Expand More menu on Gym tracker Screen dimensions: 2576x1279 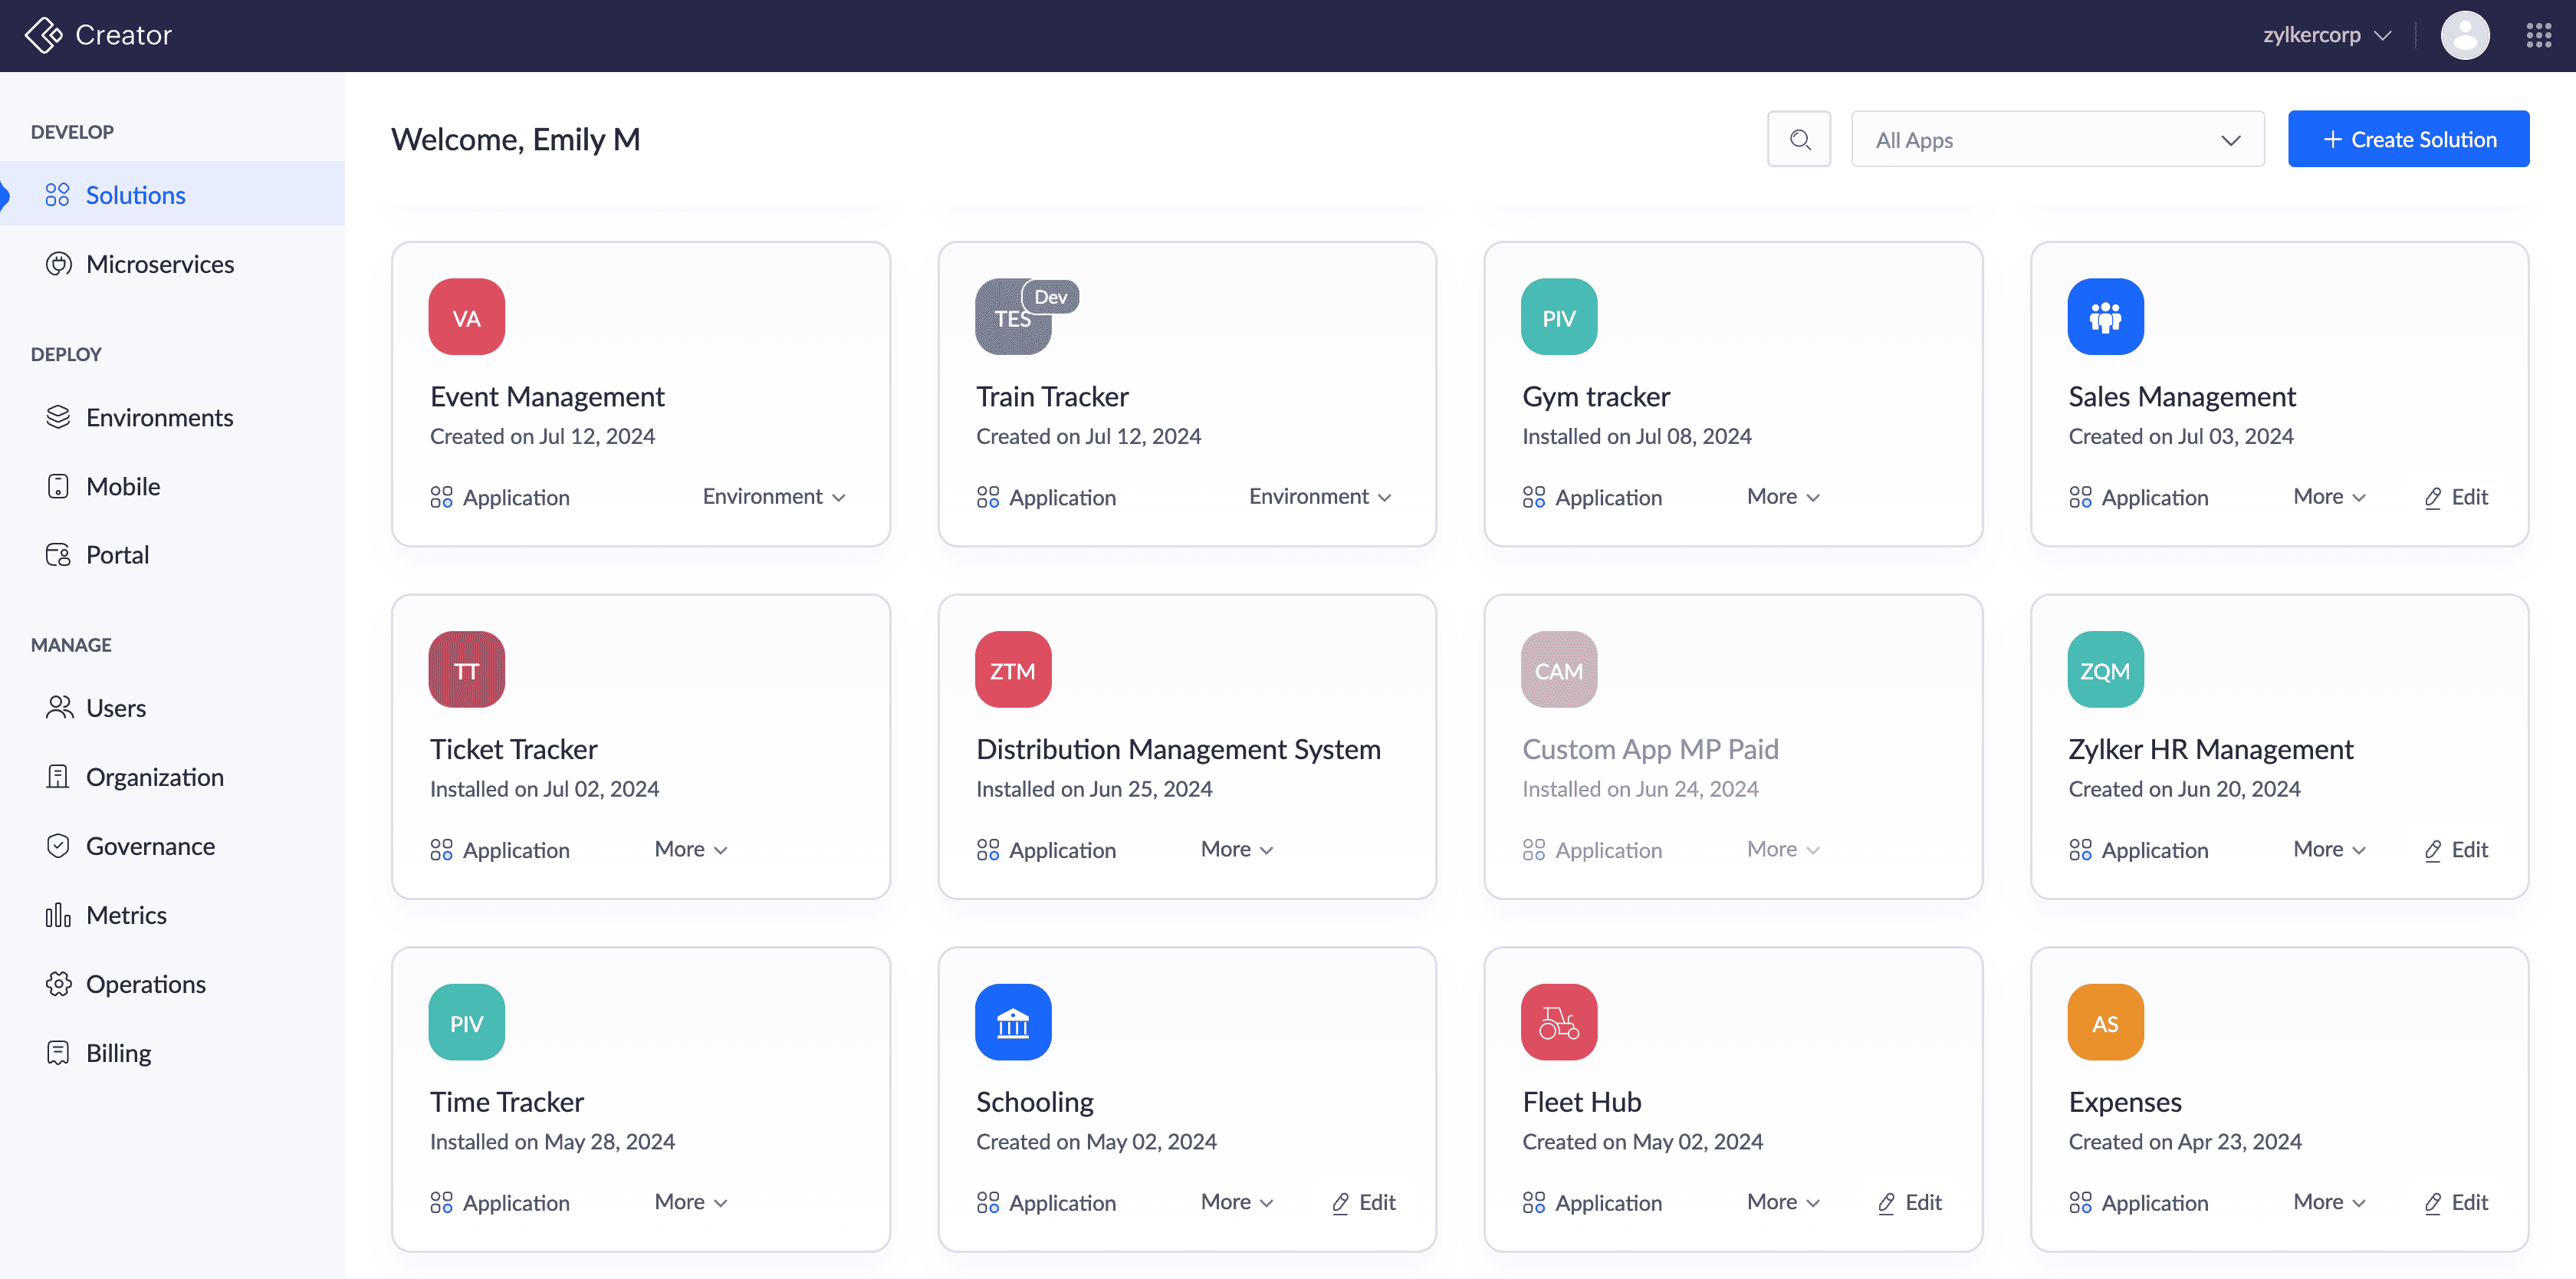click(x=1782, y=497)
